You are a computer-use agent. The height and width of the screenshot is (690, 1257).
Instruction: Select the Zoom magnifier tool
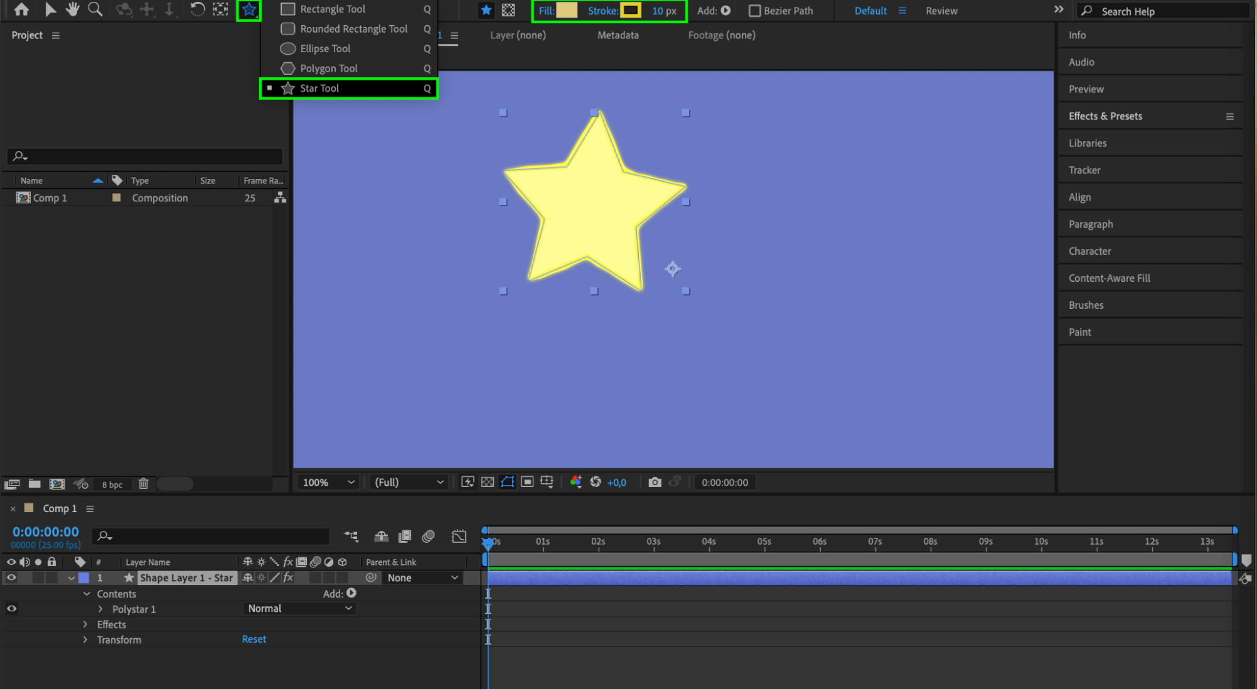coord(95,9)
